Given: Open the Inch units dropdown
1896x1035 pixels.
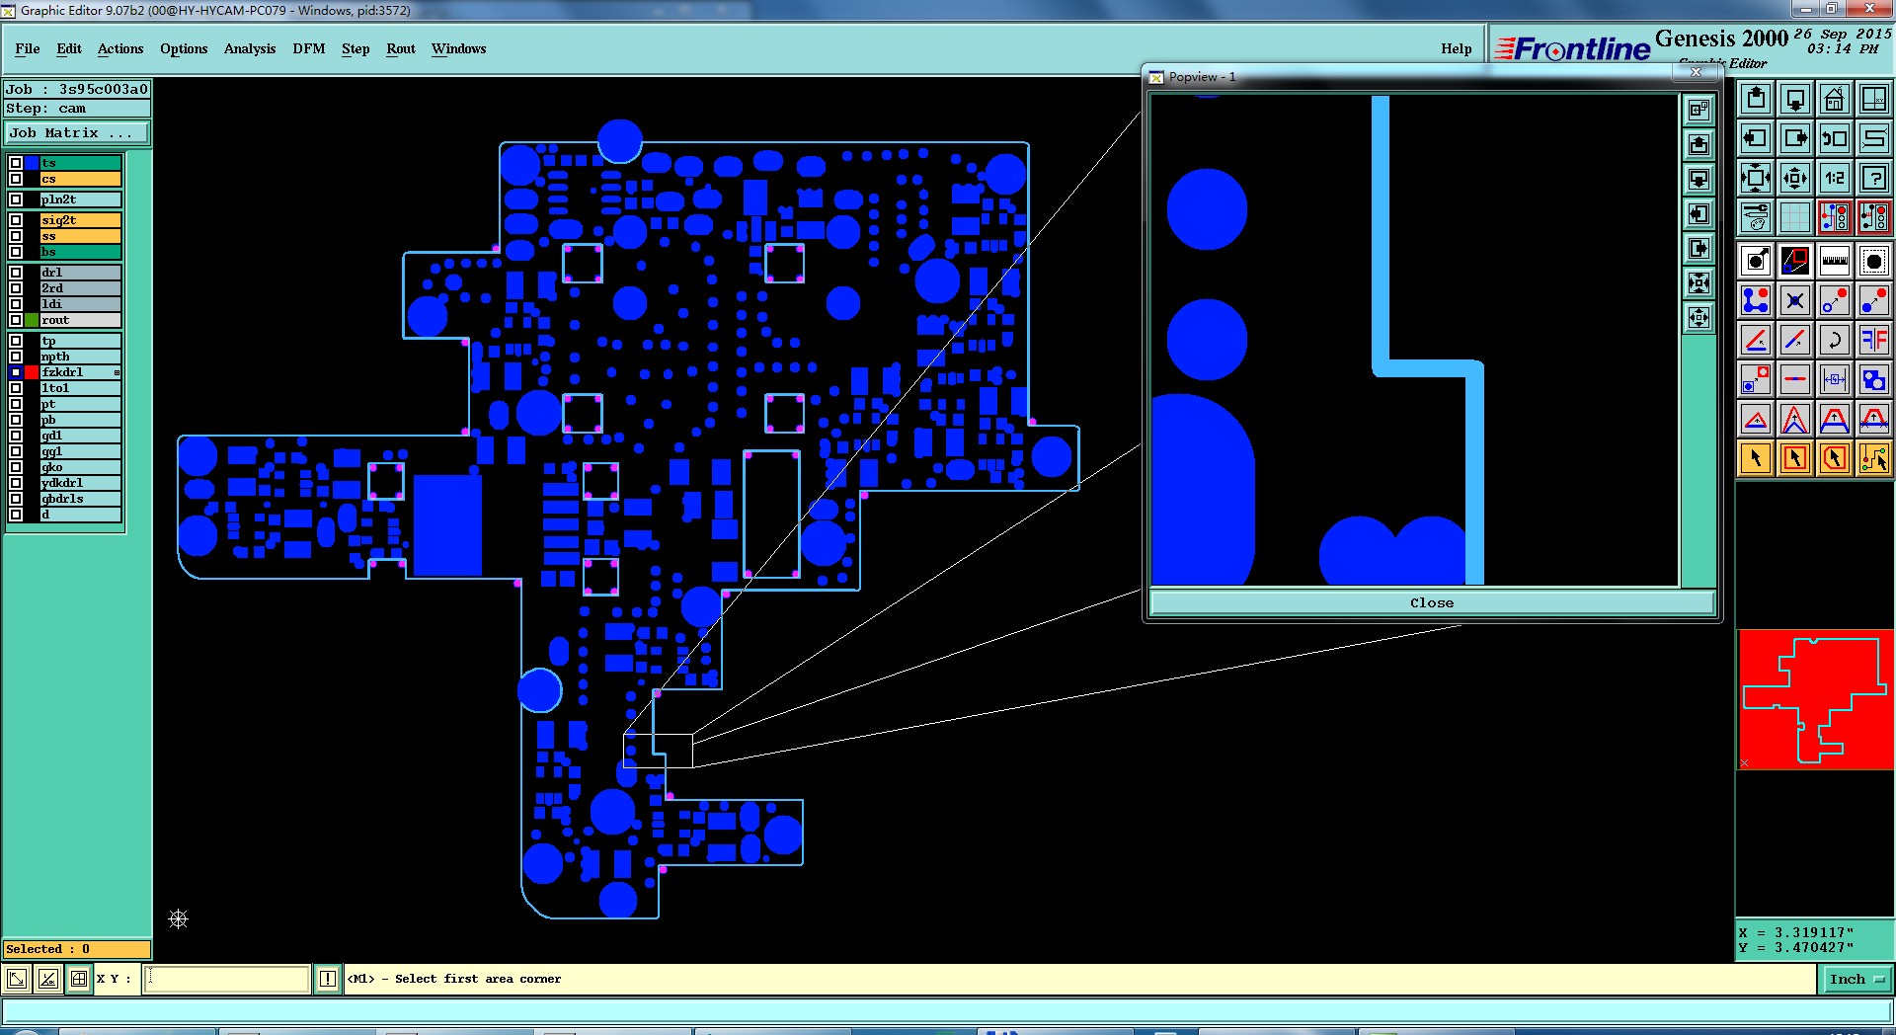Looking at the screenshot, I should click(x=1856, y=979).
